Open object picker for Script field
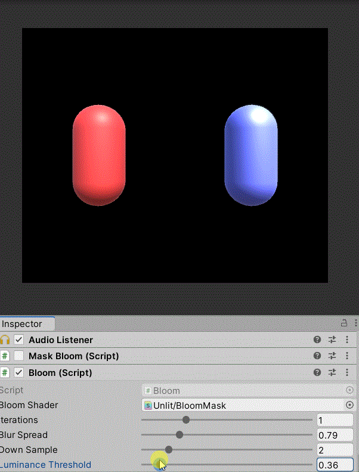The height and width of the screenshot is (472, 359). pyautogui.click(x=349, y=390)
